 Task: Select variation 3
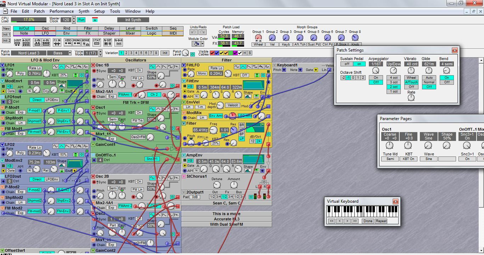(131, 53)
